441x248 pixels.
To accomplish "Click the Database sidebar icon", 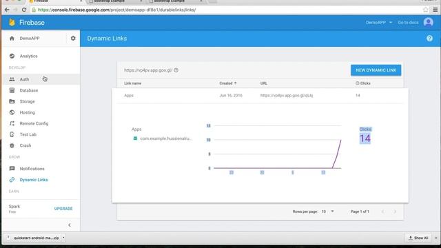I will pos(12,90).
